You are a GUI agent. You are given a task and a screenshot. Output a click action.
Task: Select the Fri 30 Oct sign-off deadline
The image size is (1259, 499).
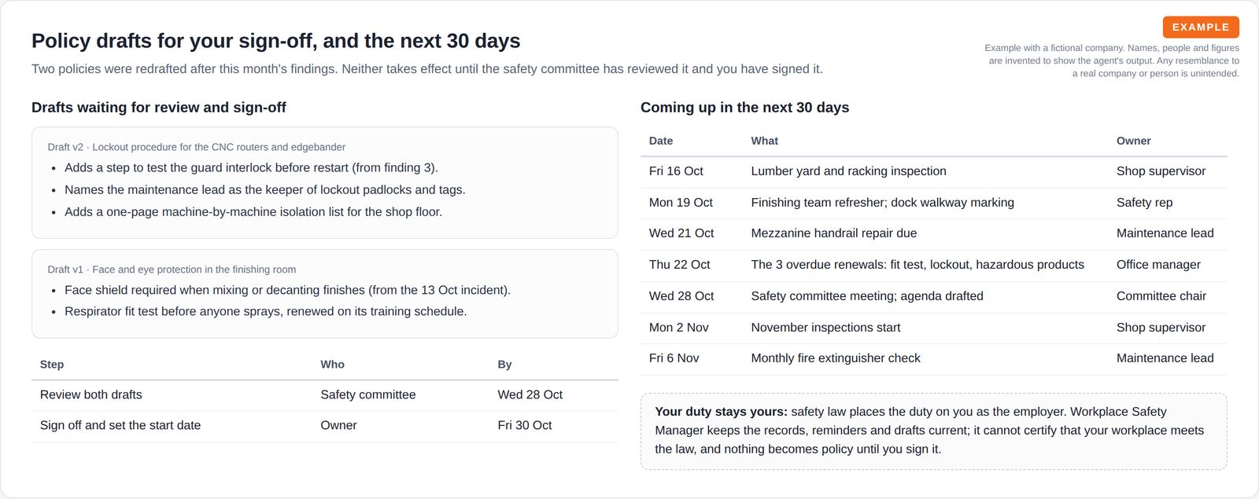525,425
